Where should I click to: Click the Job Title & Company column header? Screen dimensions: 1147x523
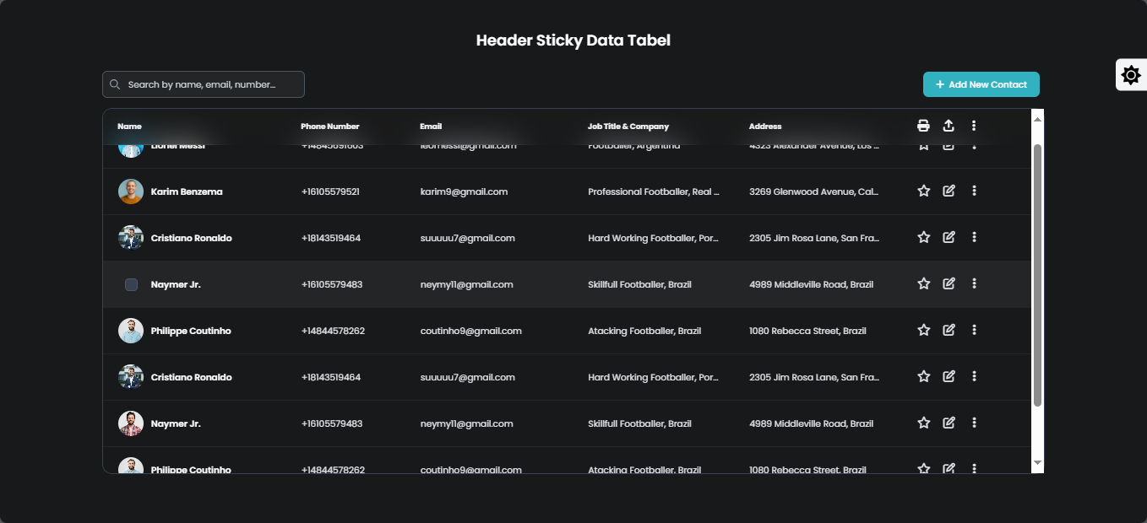[x=628, y=127]
